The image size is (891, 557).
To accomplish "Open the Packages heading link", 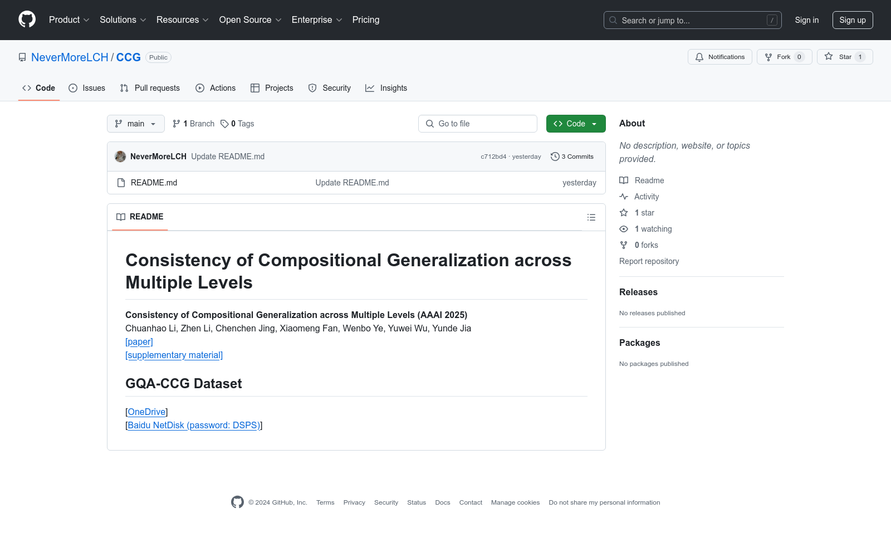I will click(639, 343).
